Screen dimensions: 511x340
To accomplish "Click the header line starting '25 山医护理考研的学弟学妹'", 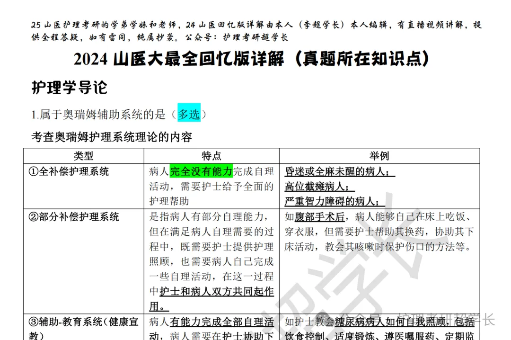I will (256, 25).
